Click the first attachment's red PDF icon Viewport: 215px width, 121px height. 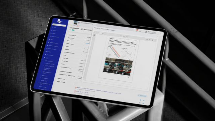(76, 87)
